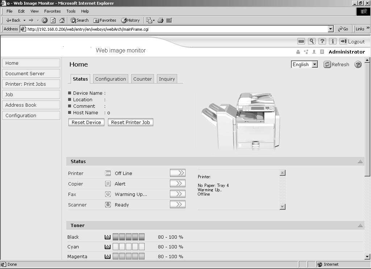This screenshot has height=269, width=371.
Task: Open Printer: Print Jobs in sidebar
Action: pos(31,84)
